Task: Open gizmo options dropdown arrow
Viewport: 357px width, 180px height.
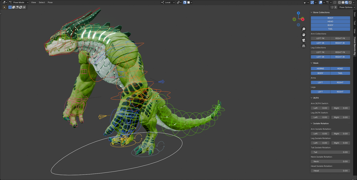Action: [x=316, y=2]
